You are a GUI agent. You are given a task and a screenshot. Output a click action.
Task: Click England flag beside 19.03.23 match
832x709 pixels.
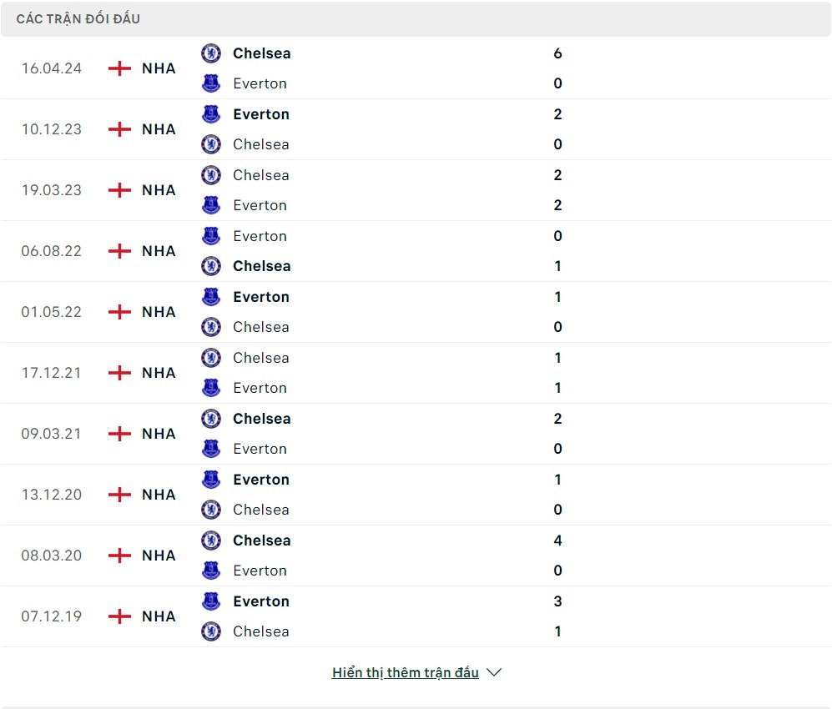(x=120, y=190)
